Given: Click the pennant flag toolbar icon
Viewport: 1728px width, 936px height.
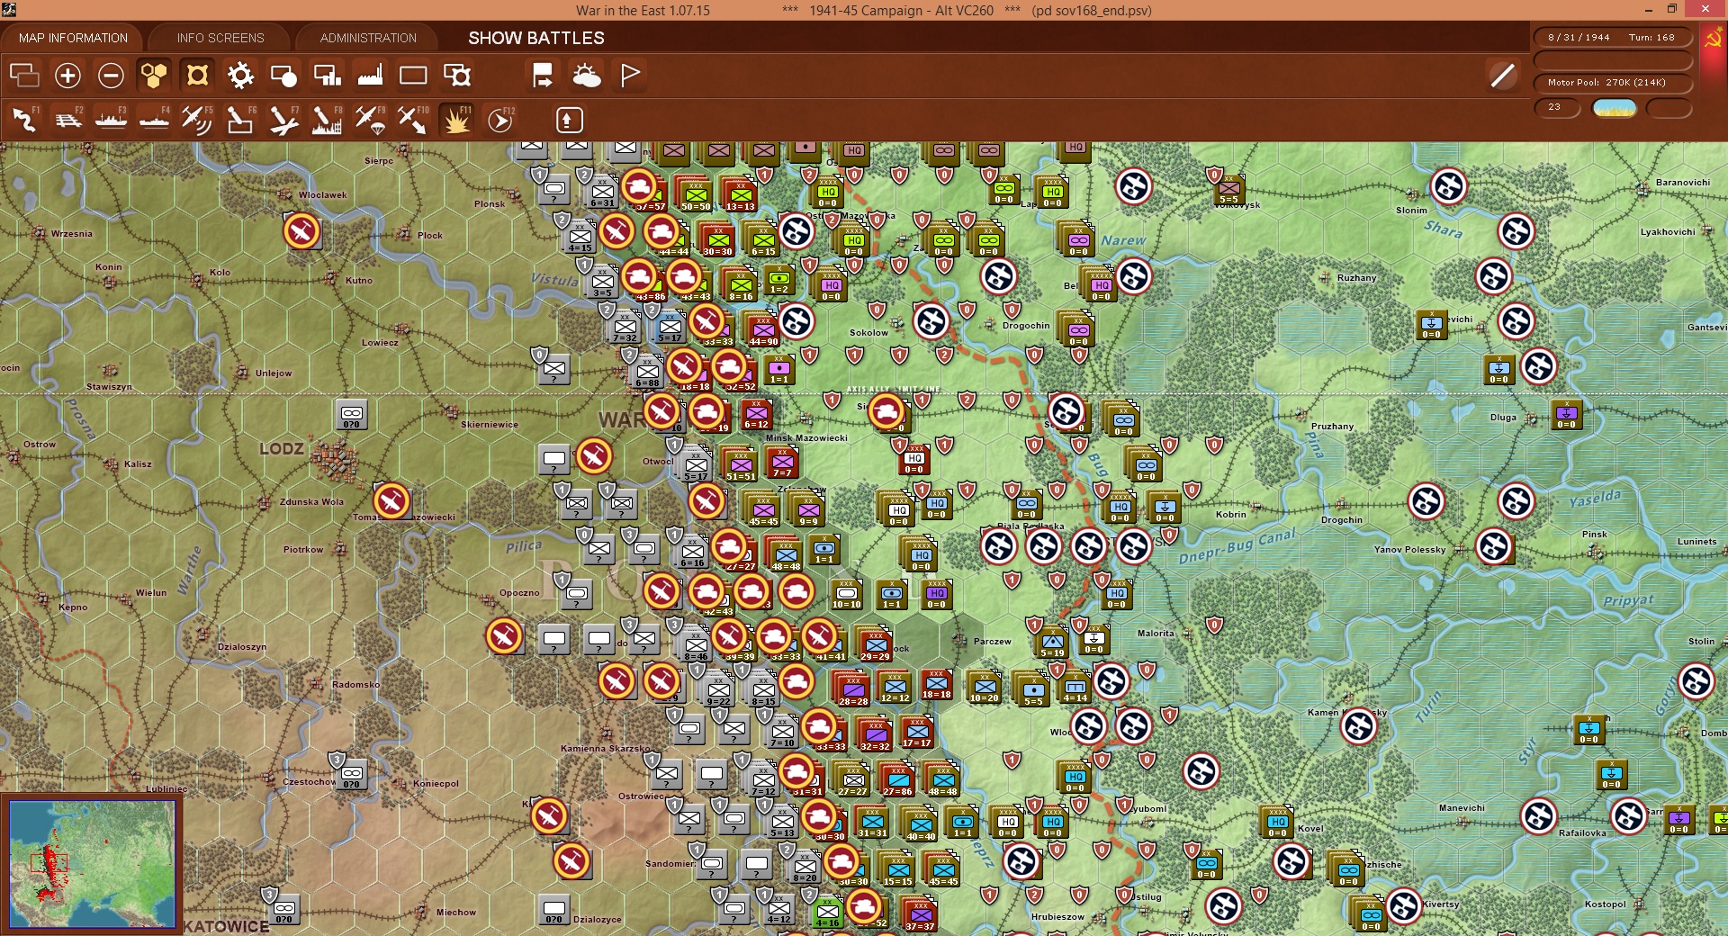Looking at the screenshot, I should coord(630,76).
